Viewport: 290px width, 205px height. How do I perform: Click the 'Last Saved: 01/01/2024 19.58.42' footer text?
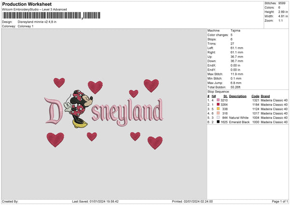click(x=95, y=201)
